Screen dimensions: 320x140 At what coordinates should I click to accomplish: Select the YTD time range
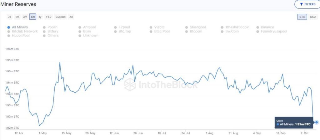pyautogui.click(x=48, y=17)
